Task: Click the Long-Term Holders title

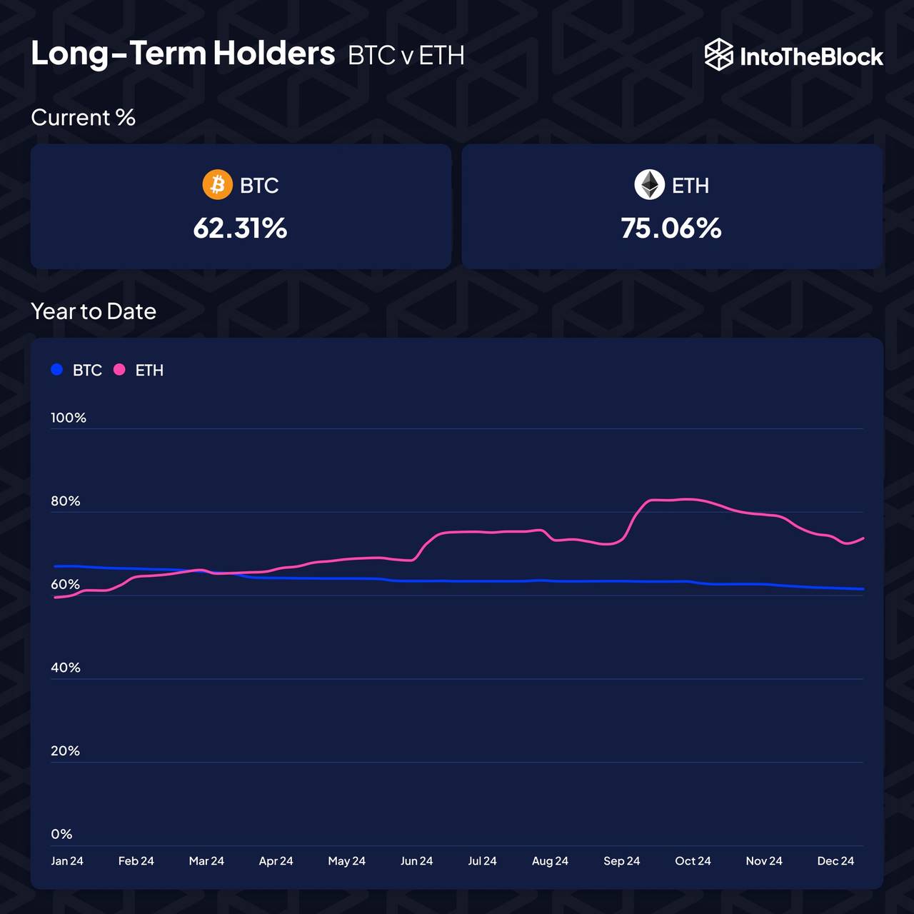Action: [183, 54]
